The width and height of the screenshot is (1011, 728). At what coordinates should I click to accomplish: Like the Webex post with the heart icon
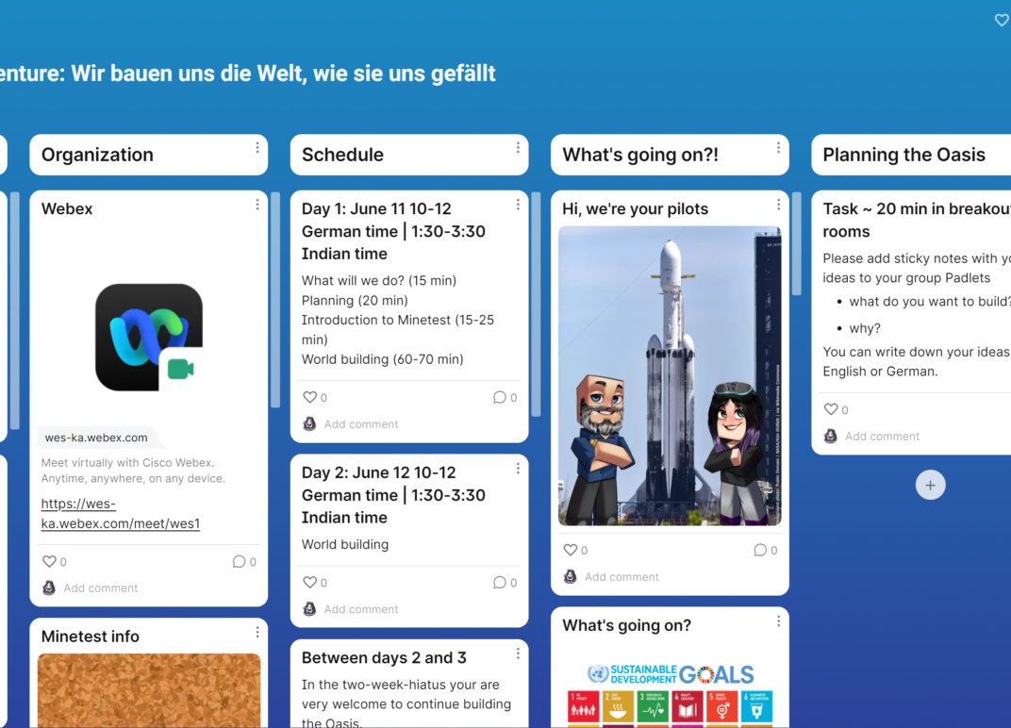pyautogui.click(x=50, y=561)
